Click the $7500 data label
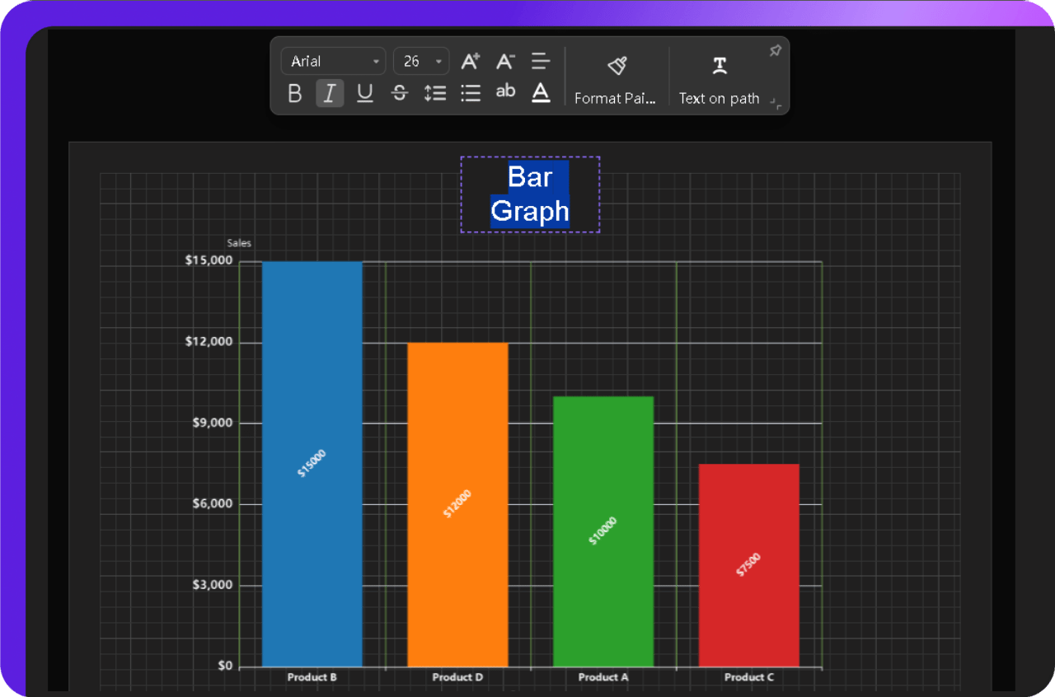1055x697 pixels. (x=748, y=564)
